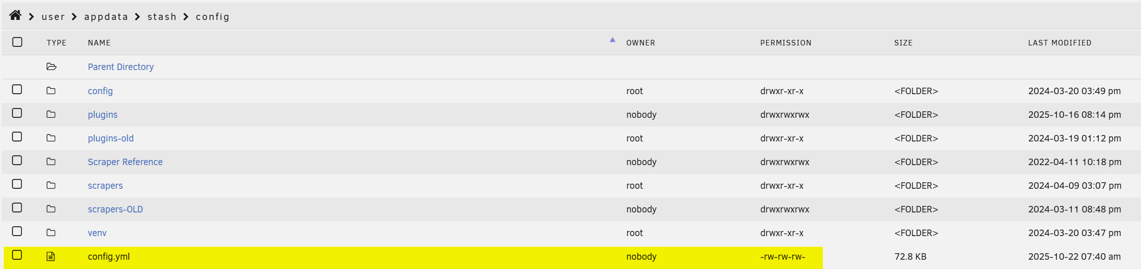Select the config.yml row checkbox
The width and height of the screenshot is (1141, 269).
[17, 255]
